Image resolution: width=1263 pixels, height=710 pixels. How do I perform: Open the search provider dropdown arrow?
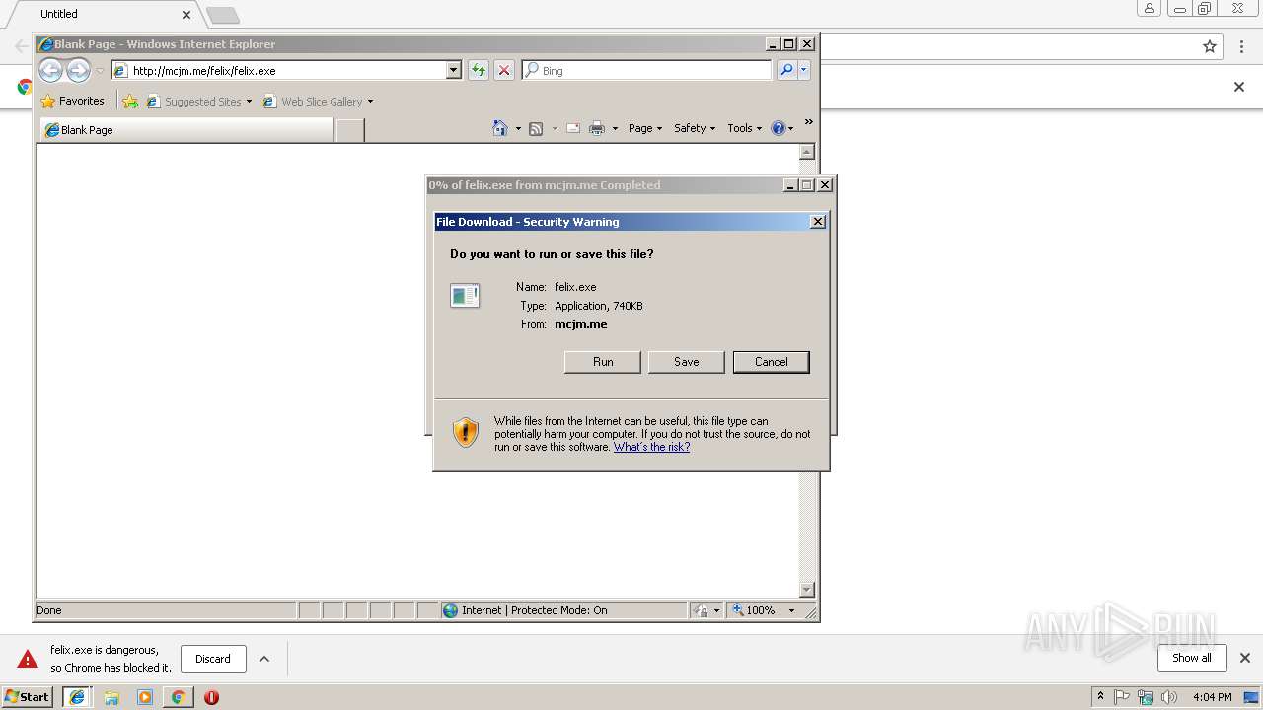(x=804, y=70)
